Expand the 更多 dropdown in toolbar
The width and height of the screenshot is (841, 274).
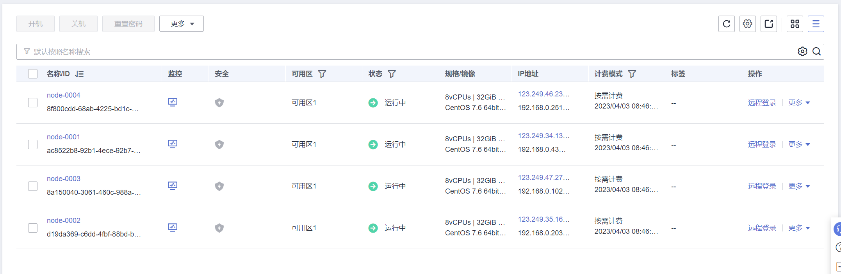pyautogui.click(x=182, y=24)
